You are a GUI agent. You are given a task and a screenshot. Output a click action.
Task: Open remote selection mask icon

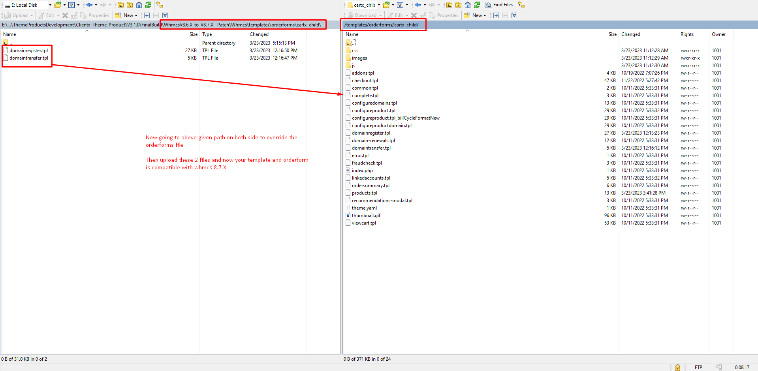coord(514,15)
